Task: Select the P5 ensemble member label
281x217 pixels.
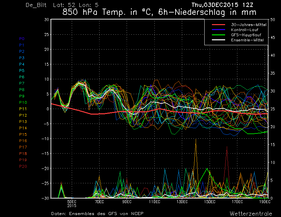Action: click(x=22, y=71)
